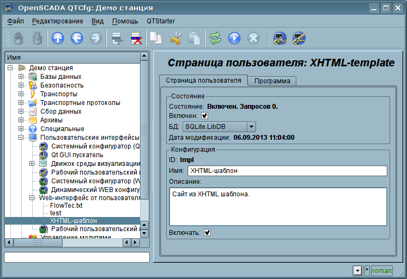407x279 pixels.
Task: Expand the 'Архивы' tree node
Action: point(21,120)
